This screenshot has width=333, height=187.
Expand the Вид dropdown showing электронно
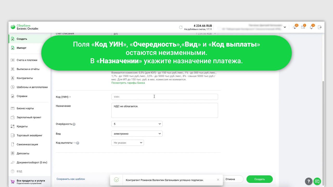137,134
